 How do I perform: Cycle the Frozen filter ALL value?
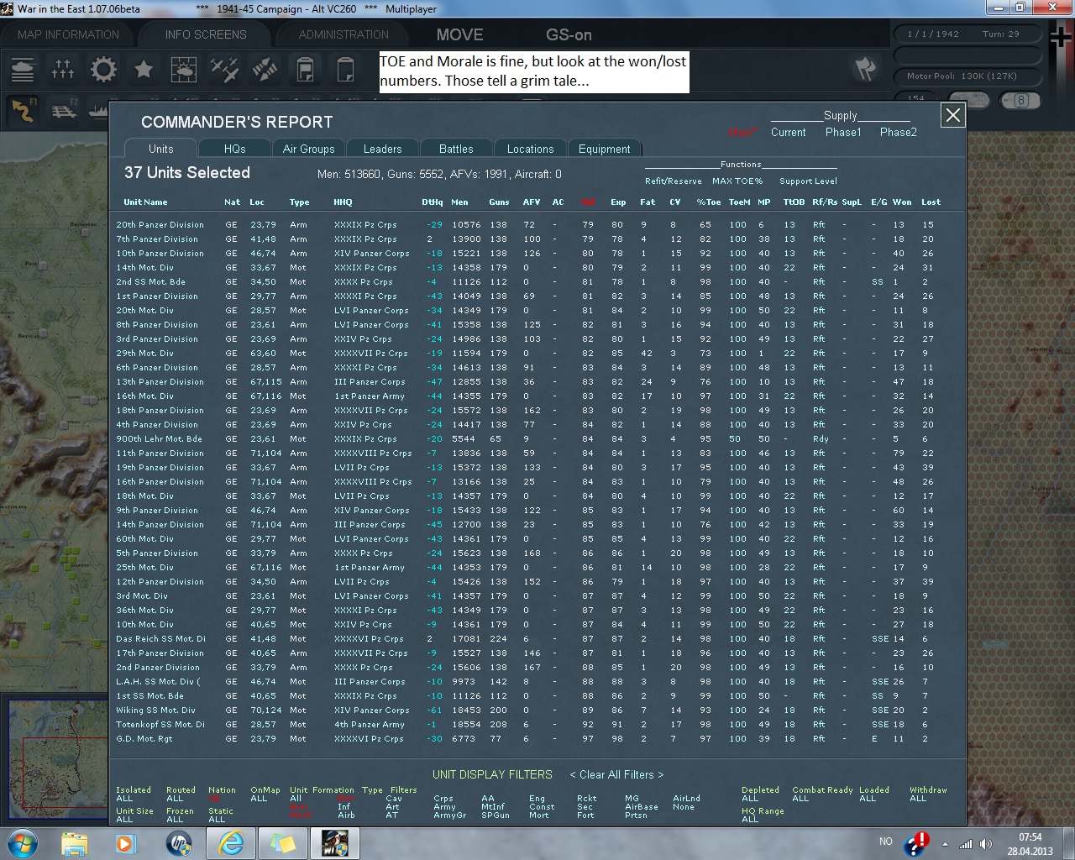tap(175, 820)
